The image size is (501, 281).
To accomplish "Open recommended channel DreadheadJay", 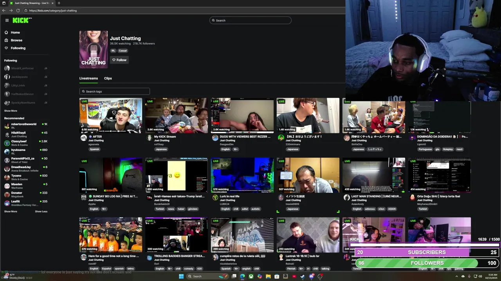I will pos(26,169).
